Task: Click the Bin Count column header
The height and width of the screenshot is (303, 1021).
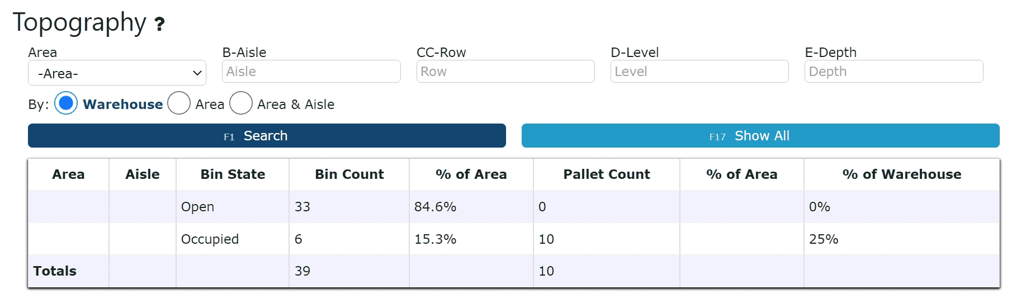Action: tap(349, 174)
